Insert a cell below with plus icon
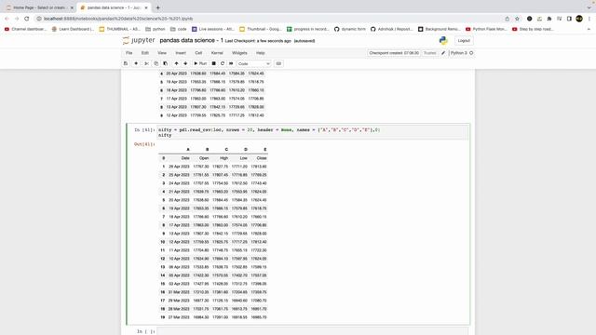The width and height of the screenshot is (596, 335). [136, 63]
